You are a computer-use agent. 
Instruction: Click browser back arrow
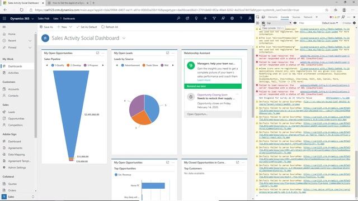(5, 10)
